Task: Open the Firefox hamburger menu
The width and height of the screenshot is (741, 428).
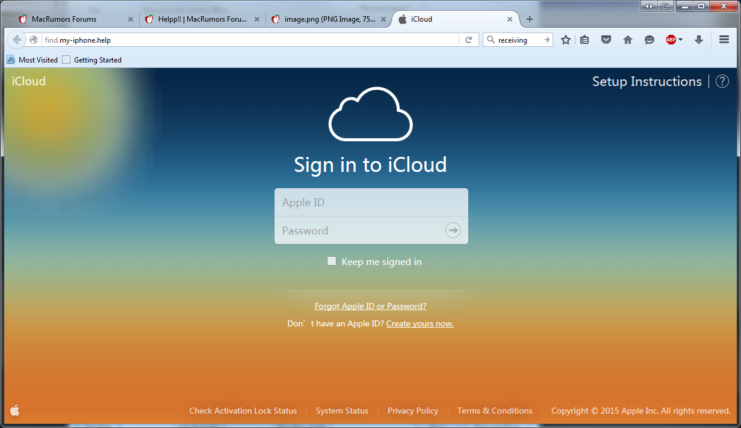Action: pyautogui.click(x=724, y=40)
